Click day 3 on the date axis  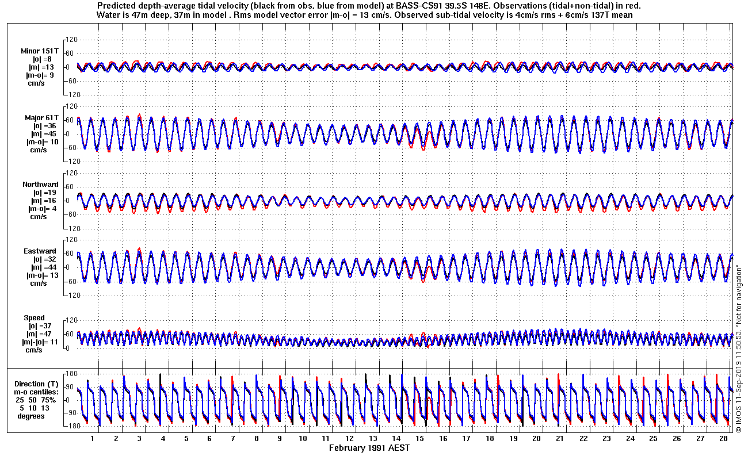click(139, 438)
